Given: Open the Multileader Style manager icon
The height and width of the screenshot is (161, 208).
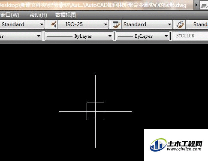Looking at the screenshot, I should (x=180, y=24).
